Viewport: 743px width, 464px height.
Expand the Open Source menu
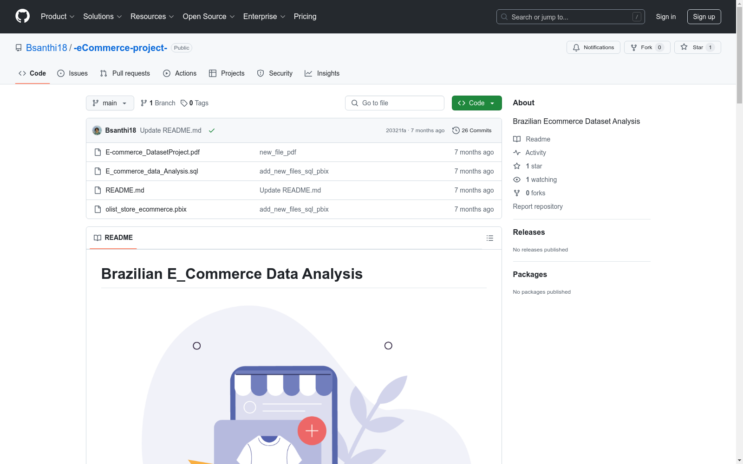click(x=209, y=16)
